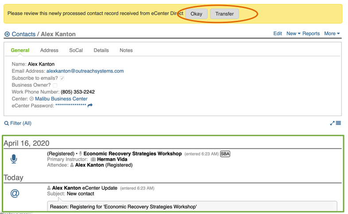Open the Economic Recovery Strategies Workshop entry
The height and width of the screenshot is (214, 348).
(132, 154)
